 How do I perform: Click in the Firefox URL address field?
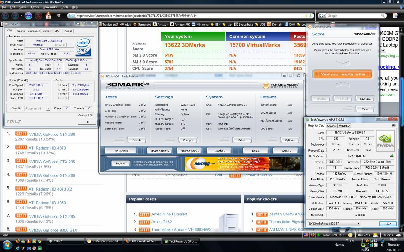pos(189,15)
